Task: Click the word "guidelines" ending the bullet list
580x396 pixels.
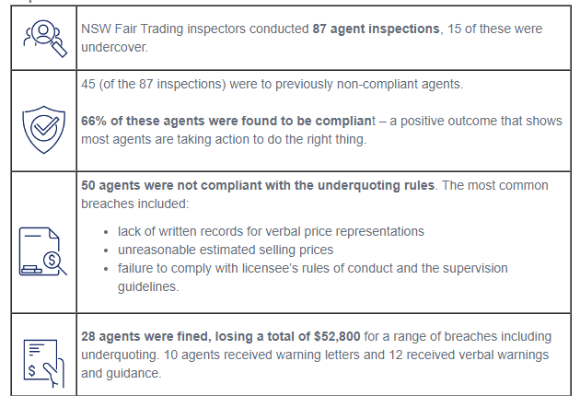Action: tap(151, 286)
